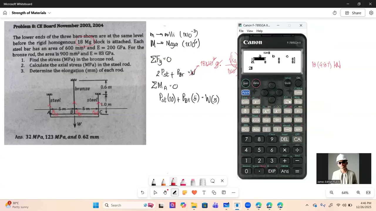Click the CA clear-all key

[x=297, y=139]
